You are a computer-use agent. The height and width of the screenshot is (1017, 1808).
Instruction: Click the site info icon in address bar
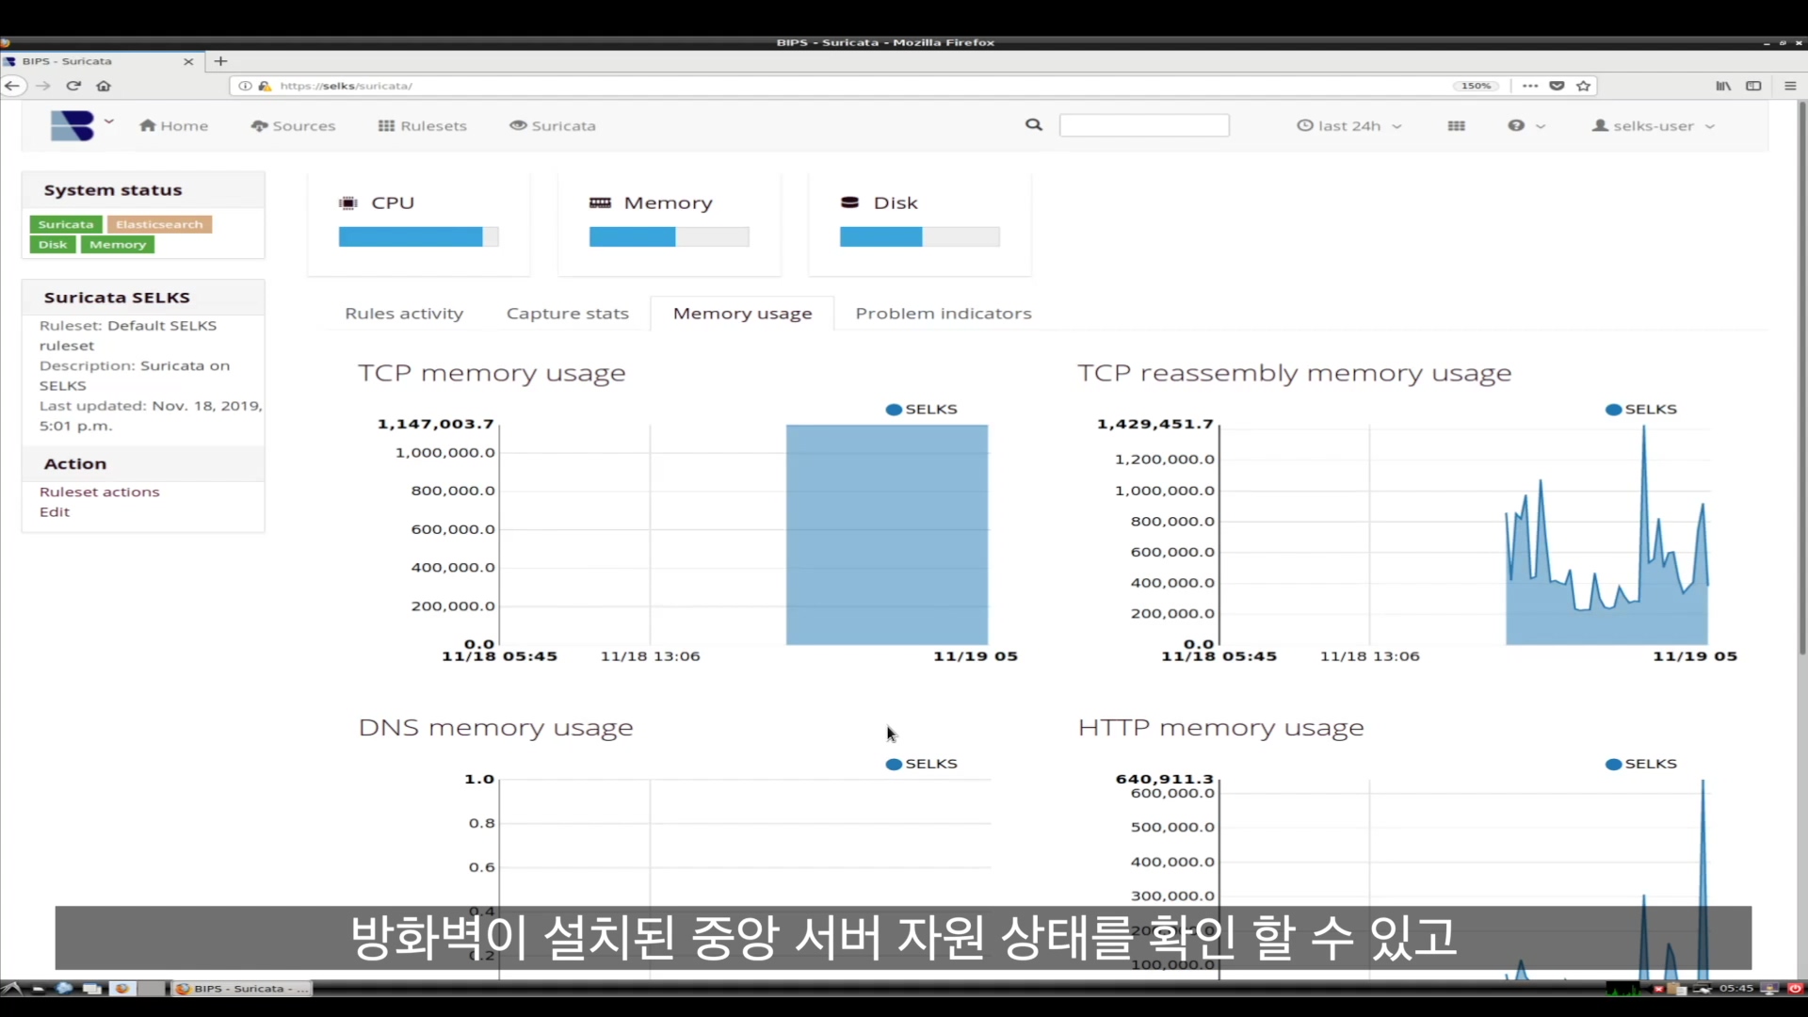pos(245,86)
